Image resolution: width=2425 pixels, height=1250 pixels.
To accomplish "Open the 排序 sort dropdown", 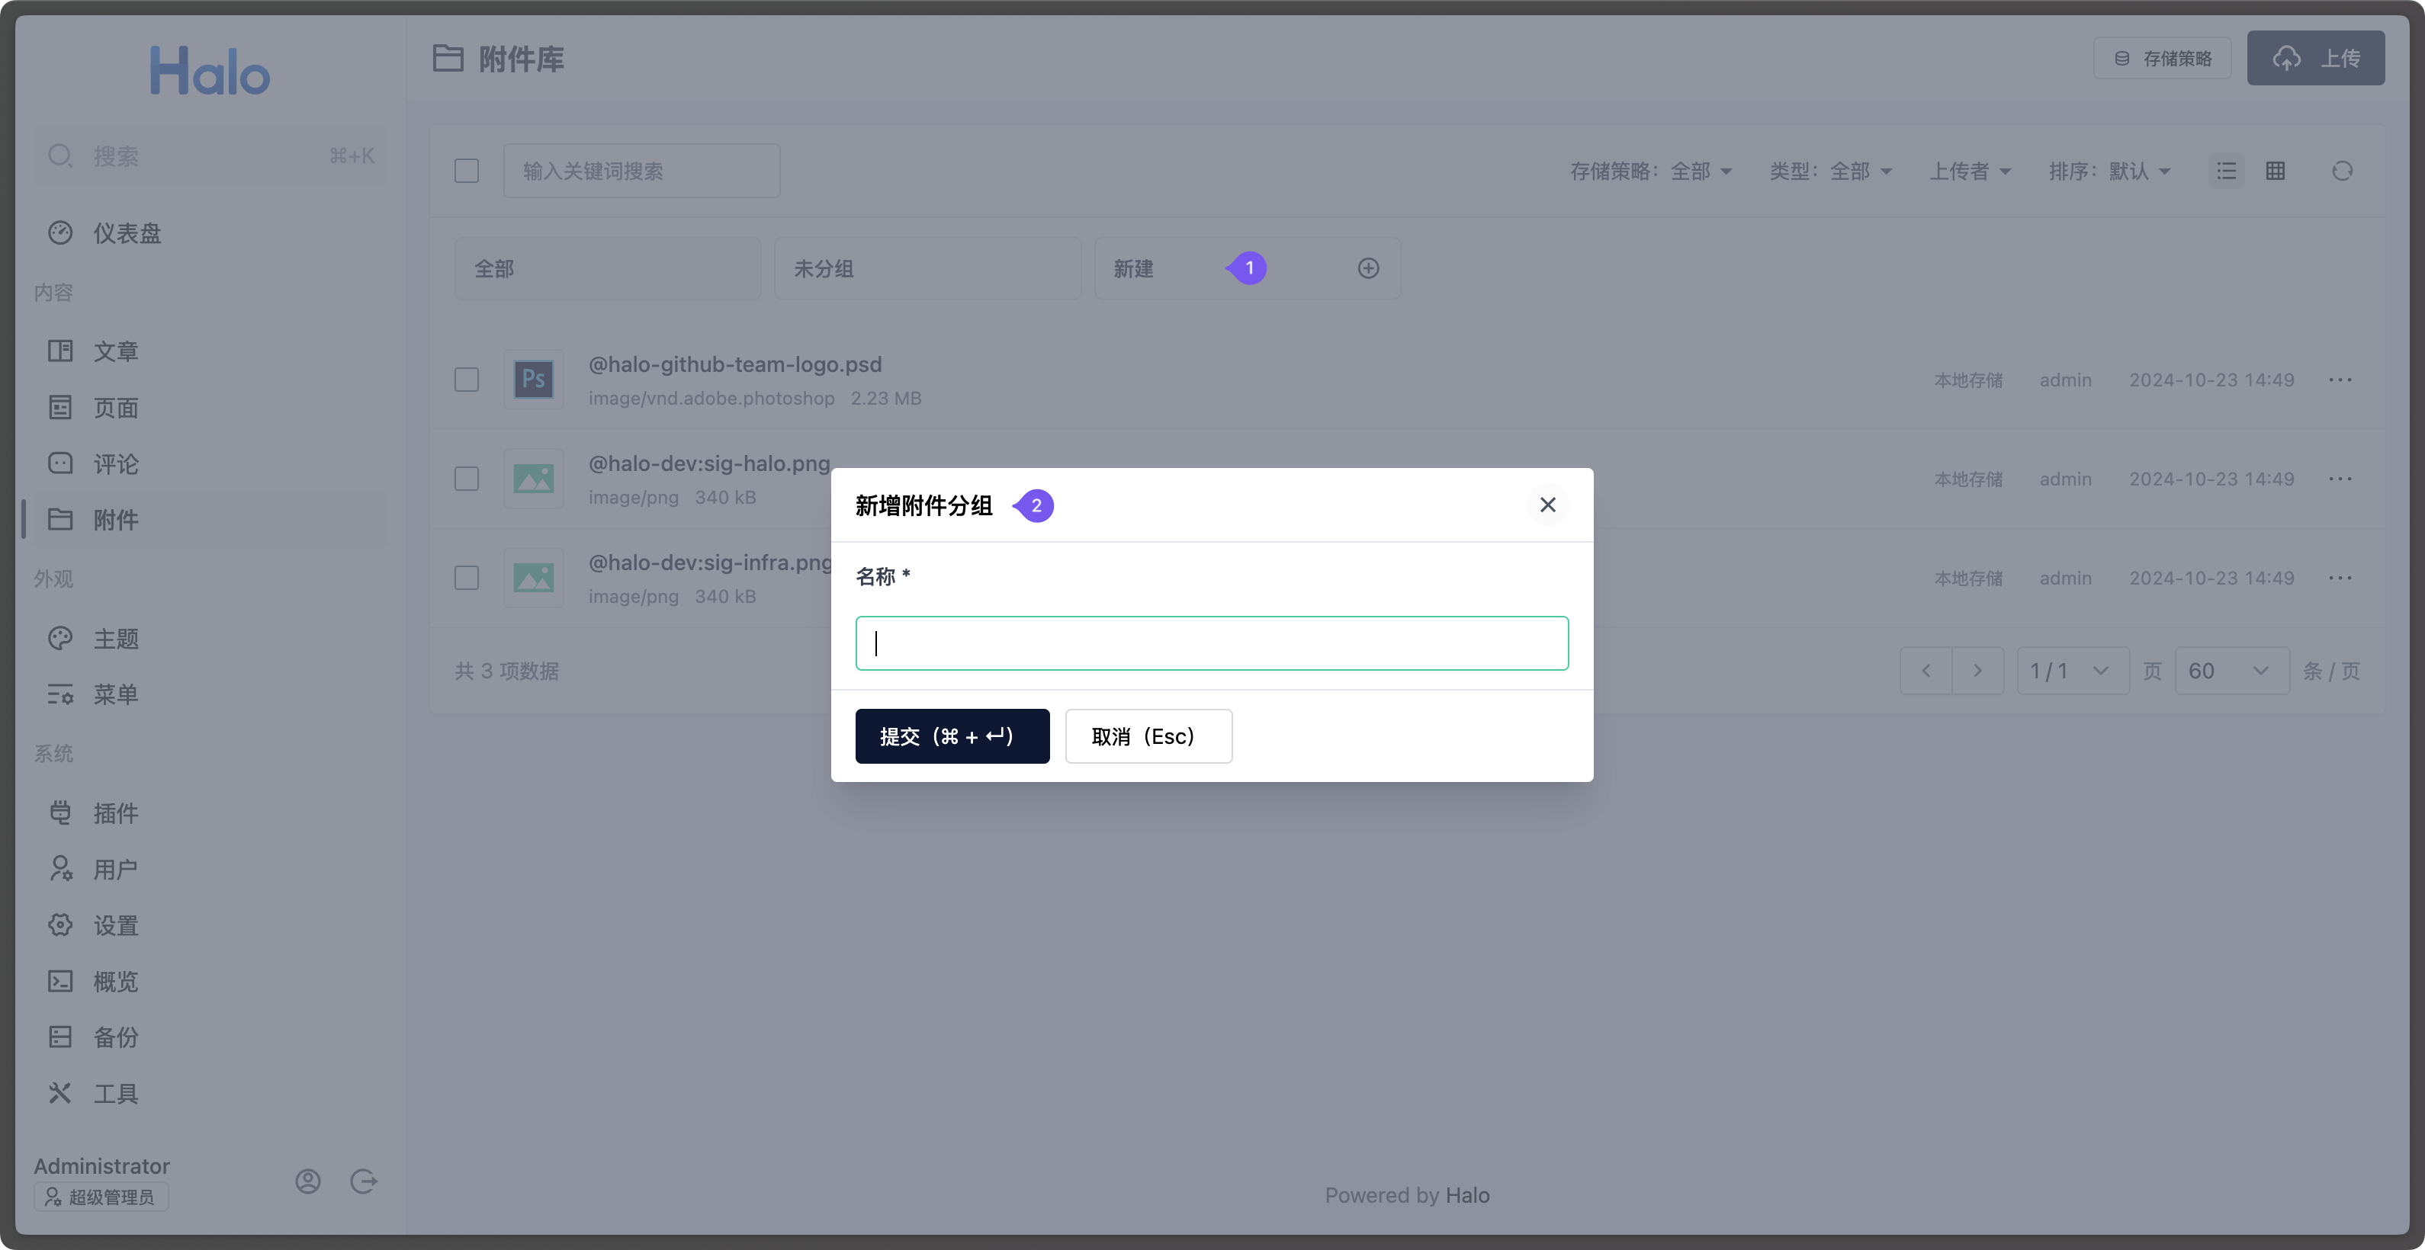I will coord(2109,171).
